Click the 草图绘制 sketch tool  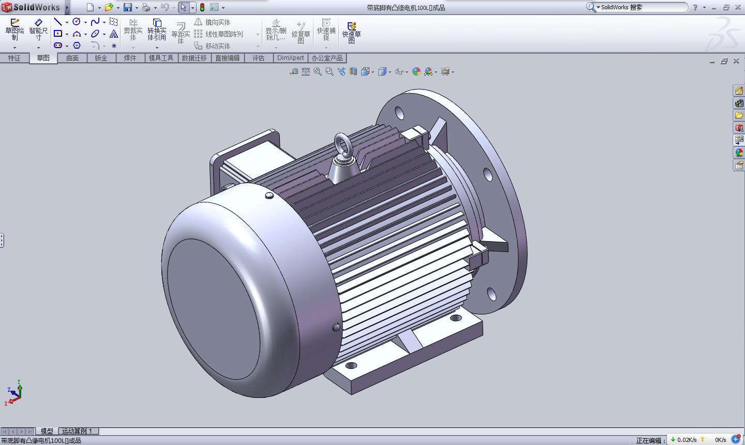point(14,30)
